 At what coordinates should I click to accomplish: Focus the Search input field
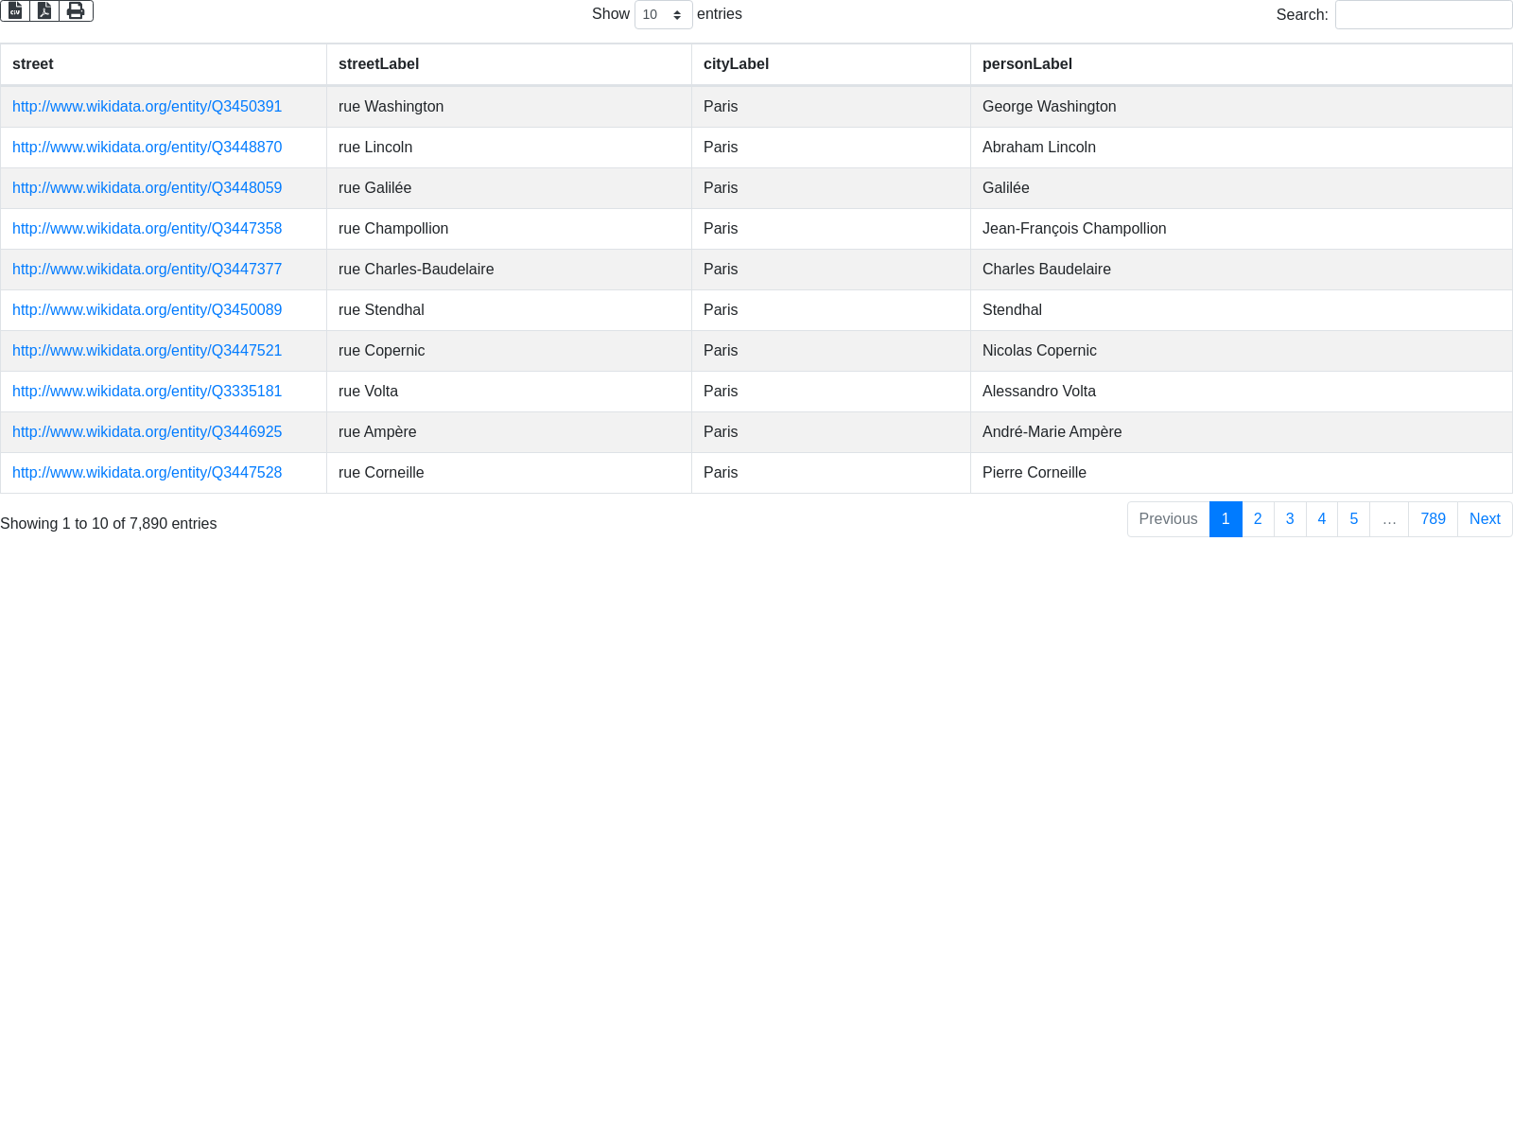tap(1423, 15)
